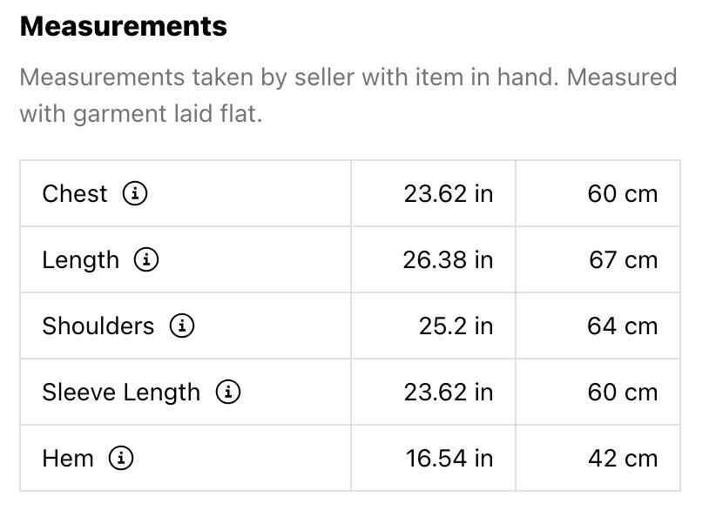Screen dimensions: 709x524
Task: Click the 64 cm Shoulders value
Action: (x=622, y=326)
